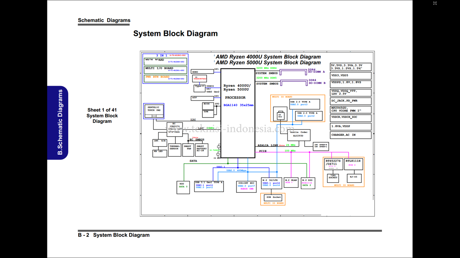Image resolution: width=460 pixels, height=258 pixels.
Task: Click the 'Sheet 1 of 41' text
Action: 102,110
